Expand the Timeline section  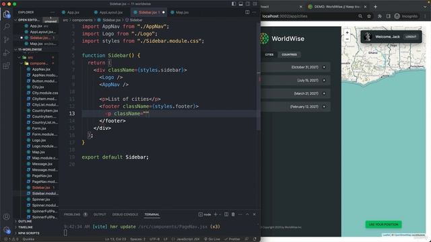pyautogui.click(x=26, y=227)
